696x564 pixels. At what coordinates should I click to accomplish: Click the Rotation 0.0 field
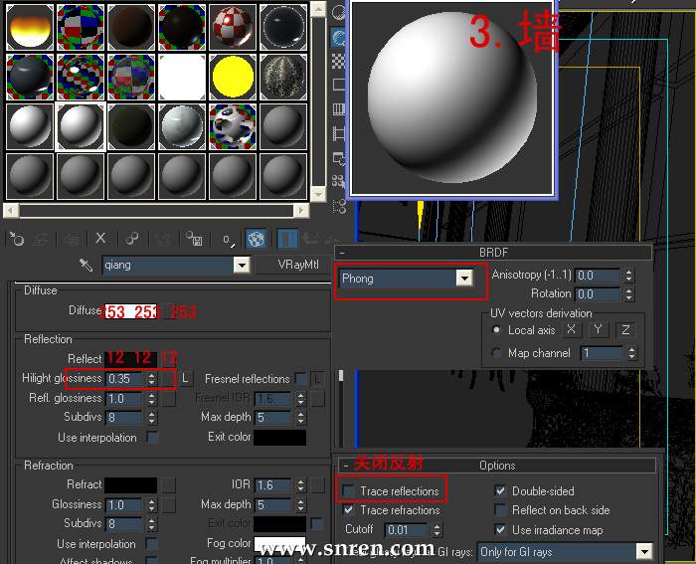[x=598, y=294]
